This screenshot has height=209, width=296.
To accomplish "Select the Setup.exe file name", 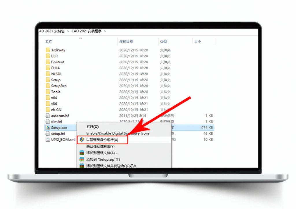I will click(x=59, y=128).
